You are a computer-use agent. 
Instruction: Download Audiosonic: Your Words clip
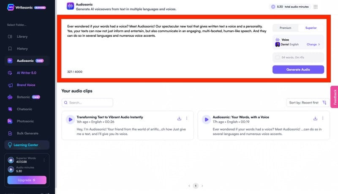pyautogui.click(x=315, y=118)
